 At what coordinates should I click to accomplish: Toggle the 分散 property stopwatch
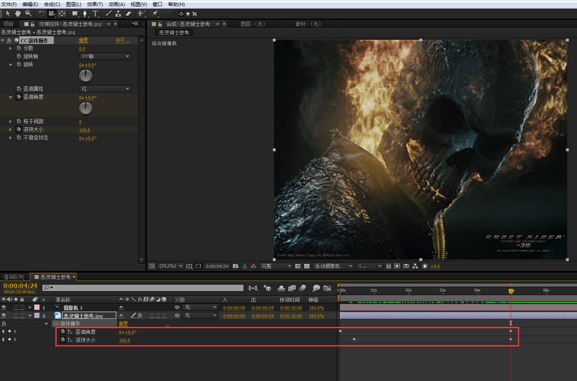click(19, 48)
